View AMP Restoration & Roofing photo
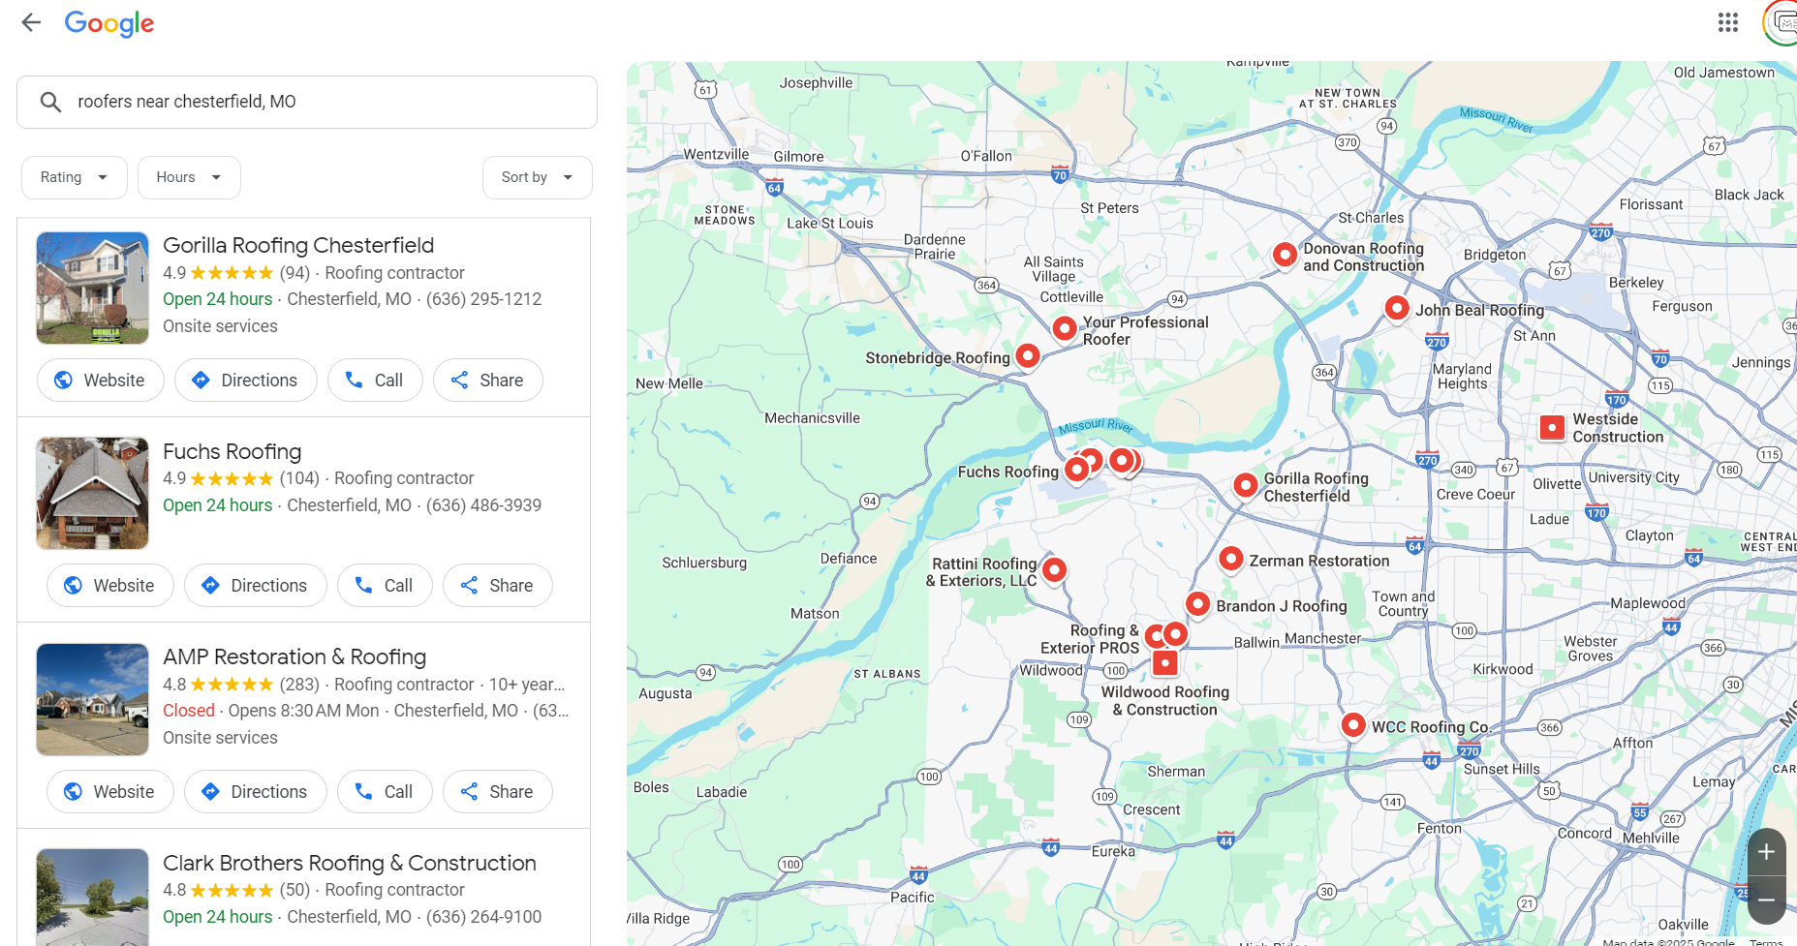Screen dimensions: 1797x946 (93, 699)
